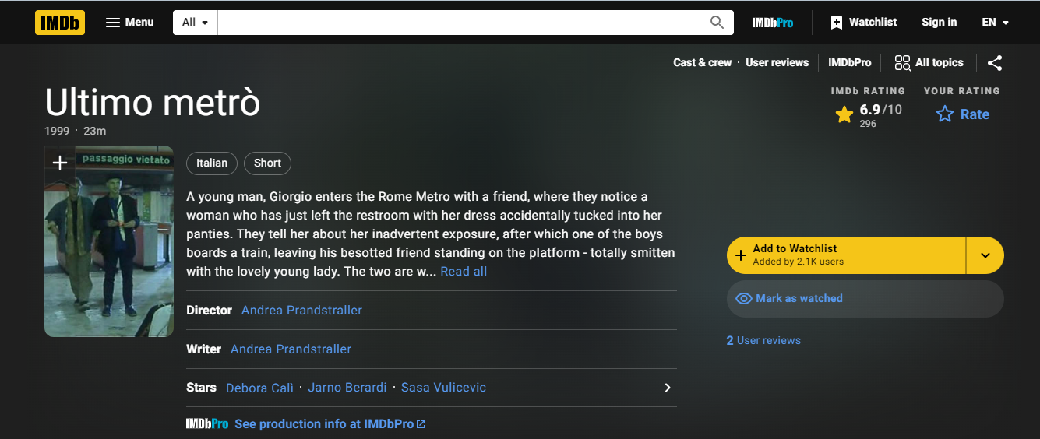The width and height of the screenshot is (1040, 439).
Task: Open Debora Calì's page
Action: (259, 388)
